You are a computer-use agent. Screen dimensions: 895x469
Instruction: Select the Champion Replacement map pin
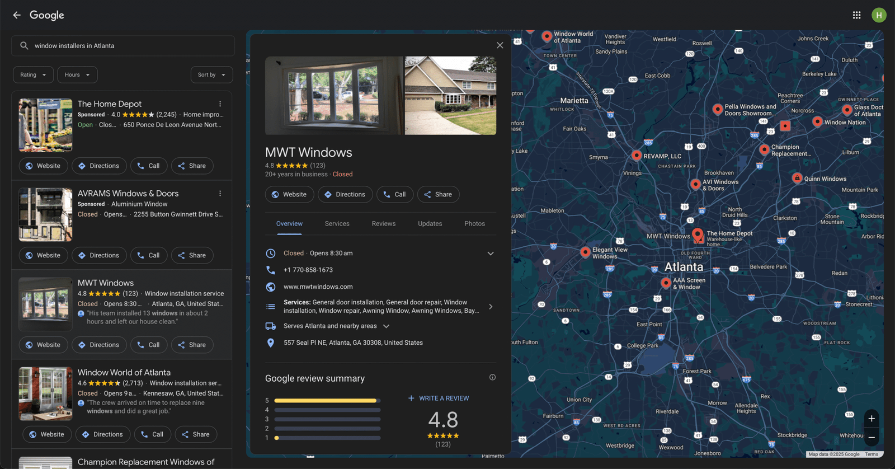click(764, 150)
